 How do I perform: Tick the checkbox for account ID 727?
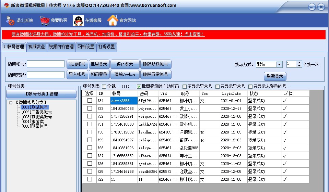coord(90,156)
